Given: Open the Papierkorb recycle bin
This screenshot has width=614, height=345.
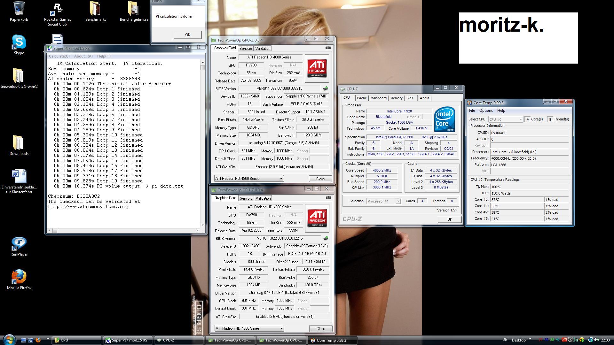Looking at the screenshot, I should point(19,9).
